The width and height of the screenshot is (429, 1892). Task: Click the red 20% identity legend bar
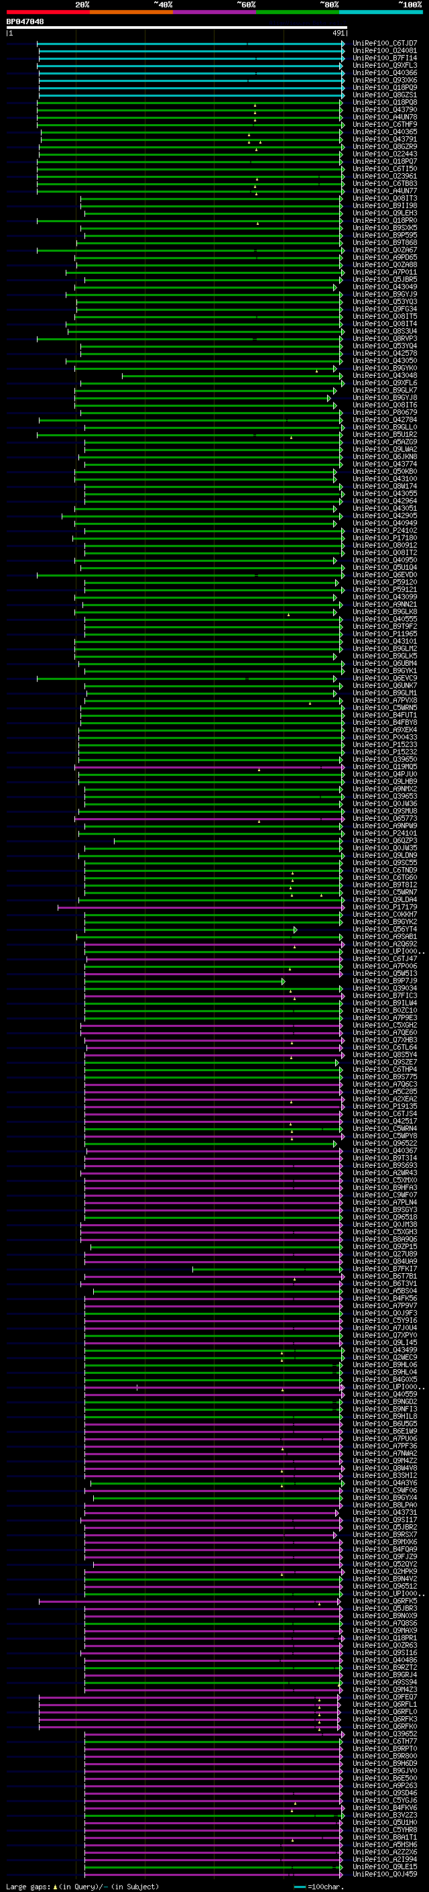point(48,12)
